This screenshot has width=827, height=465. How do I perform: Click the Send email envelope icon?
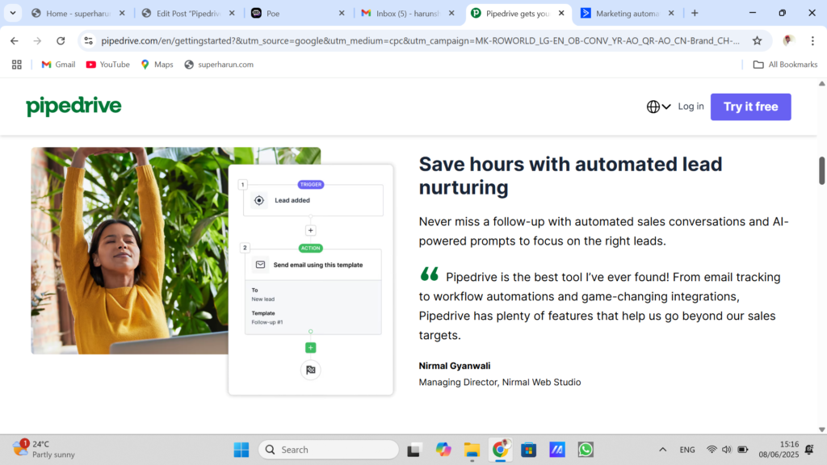261,265
